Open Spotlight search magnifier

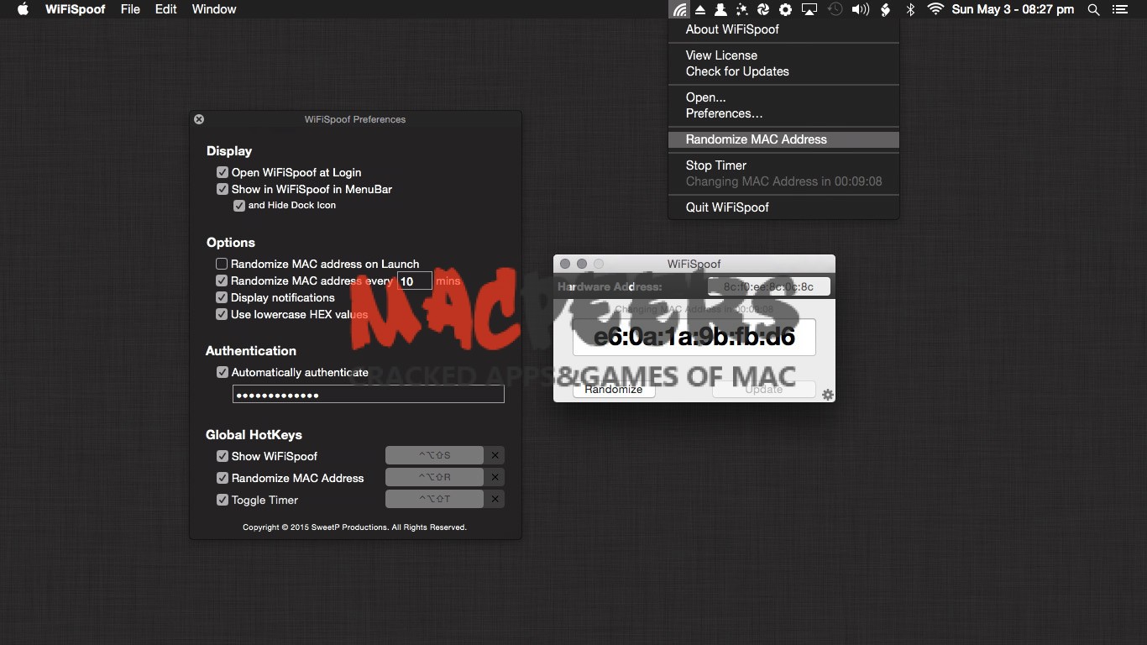pos(1093,9)
